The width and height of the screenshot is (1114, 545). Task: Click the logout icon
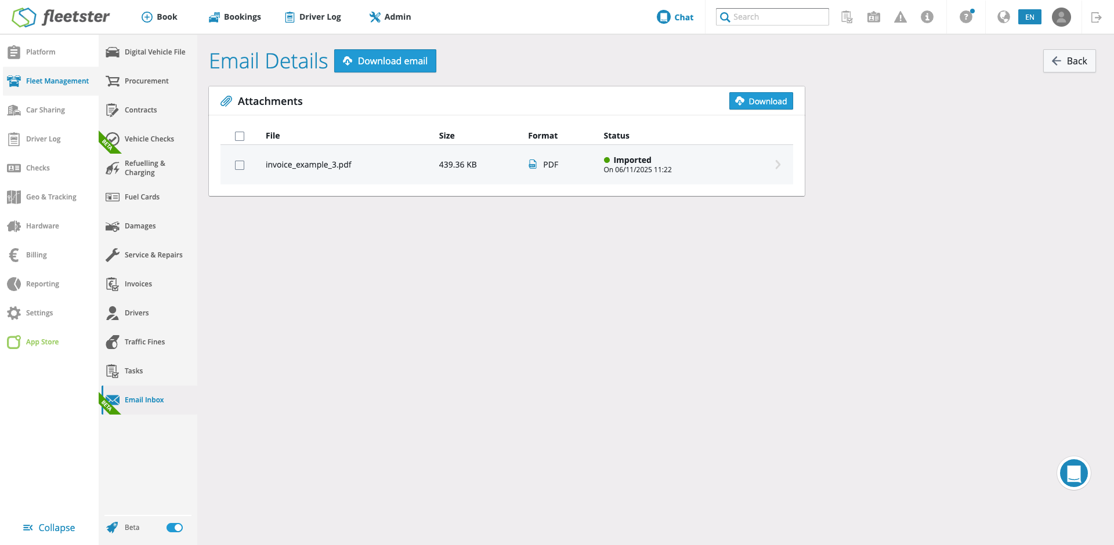(1096, 17)
